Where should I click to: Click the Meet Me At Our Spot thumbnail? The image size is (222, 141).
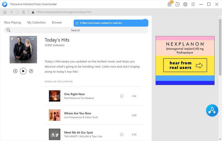tap(54, 134)
